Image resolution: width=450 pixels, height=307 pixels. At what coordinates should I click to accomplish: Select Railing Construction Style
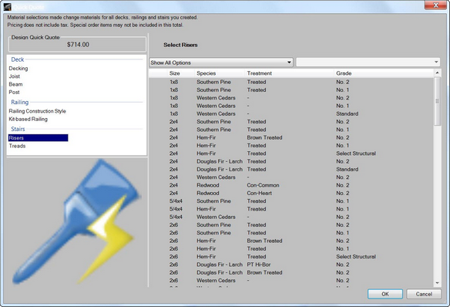tap(37, 111)
